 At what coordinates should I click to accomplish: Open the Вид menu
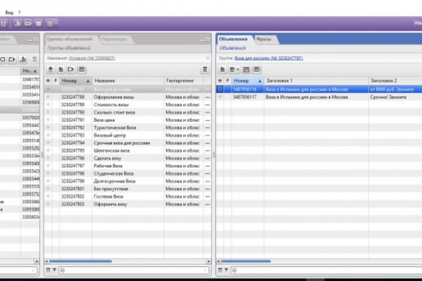coord(9,13)
